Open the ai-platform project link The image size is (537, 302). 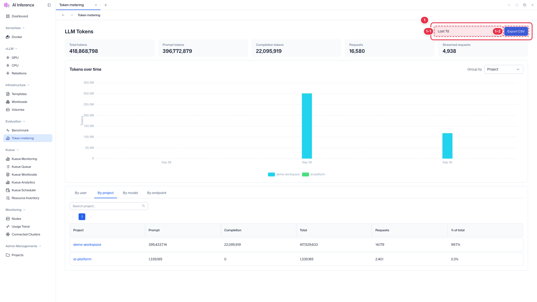[x=82, y=259]
